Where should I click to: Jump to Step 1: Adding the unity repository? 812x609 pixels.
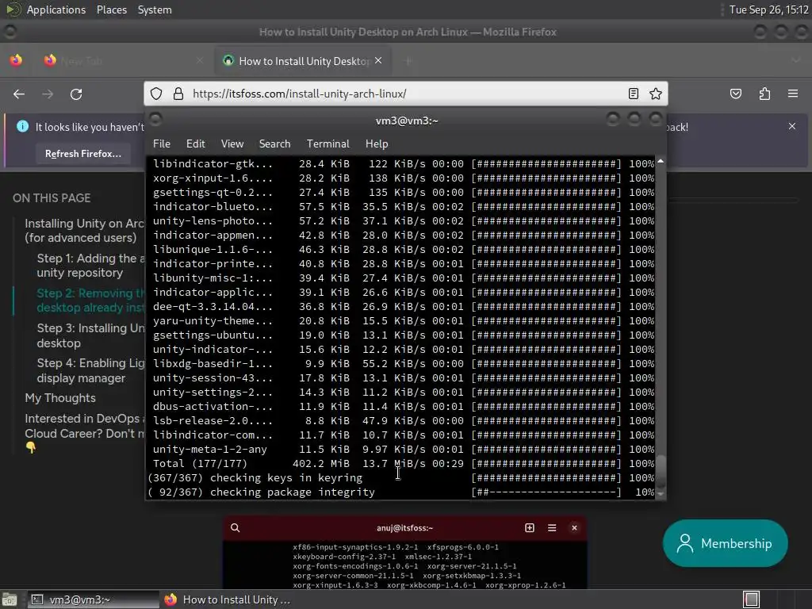(90, 265)
